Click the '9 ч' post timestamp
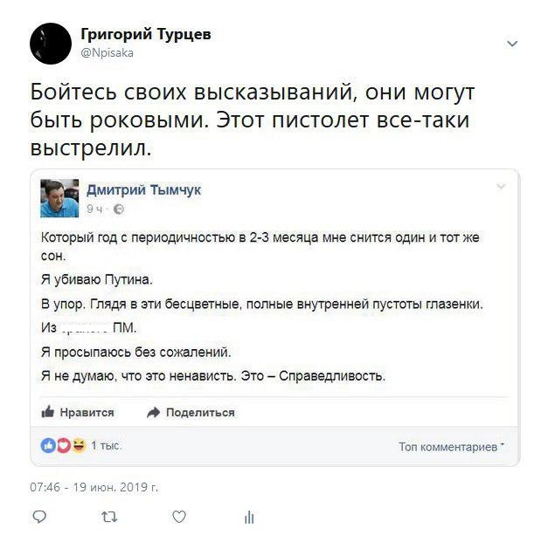548x535 pixels. coord(95,209)
